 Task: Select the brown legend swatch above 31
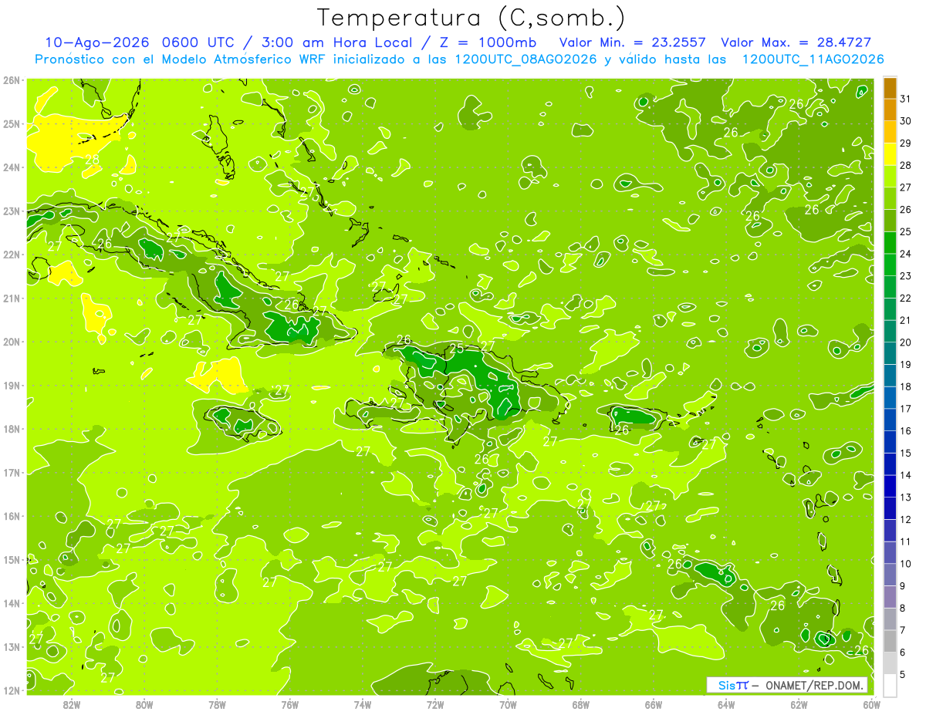pyautogui.click(x=890, y=88)
